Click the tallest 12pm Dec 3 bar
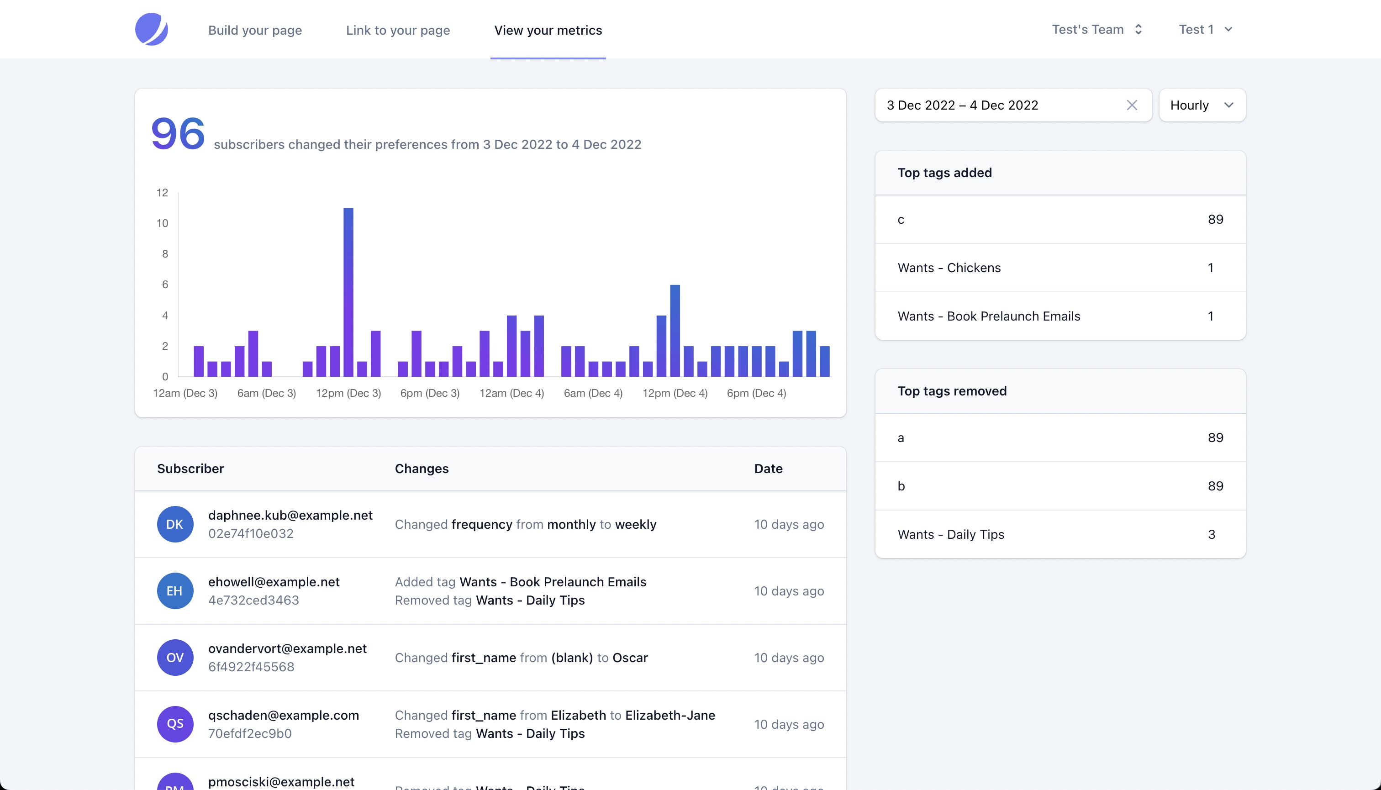This screenshot has height=790, width=1381. pyautogui.click(x=348, y=293)
